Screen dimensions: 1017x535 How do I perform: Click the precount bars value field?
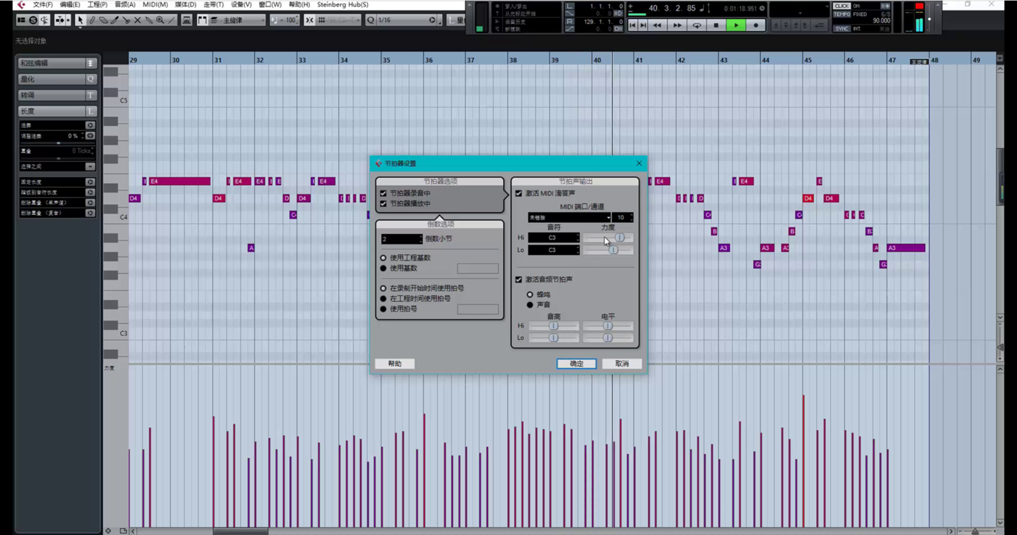click(x=402, y=239)
